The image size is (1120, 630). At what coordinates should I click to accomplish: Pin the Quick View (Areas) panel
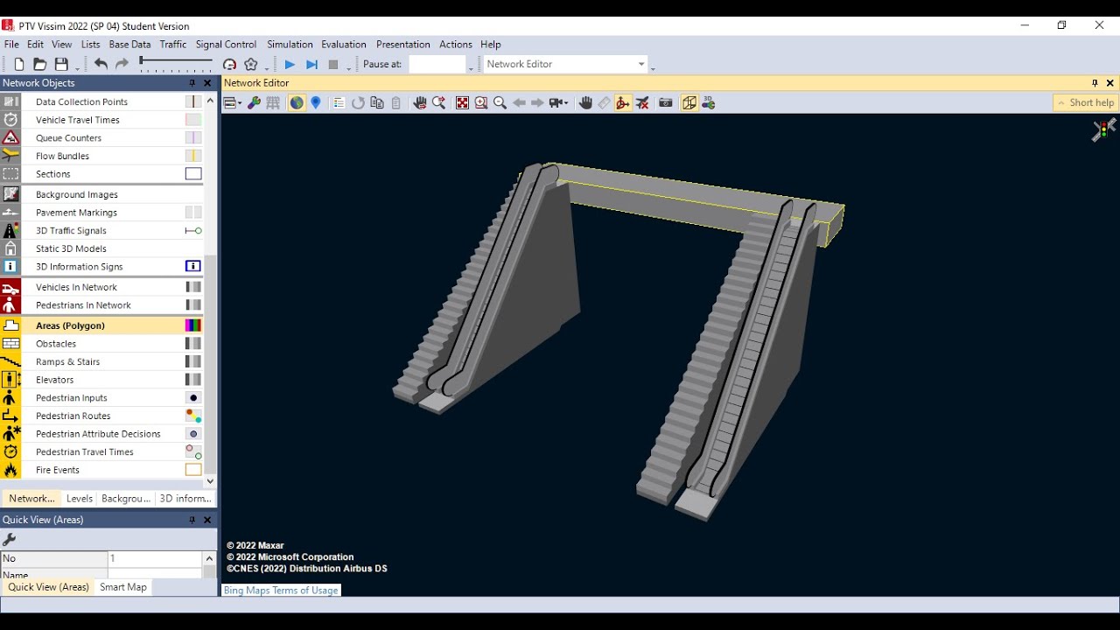(192, 520)
